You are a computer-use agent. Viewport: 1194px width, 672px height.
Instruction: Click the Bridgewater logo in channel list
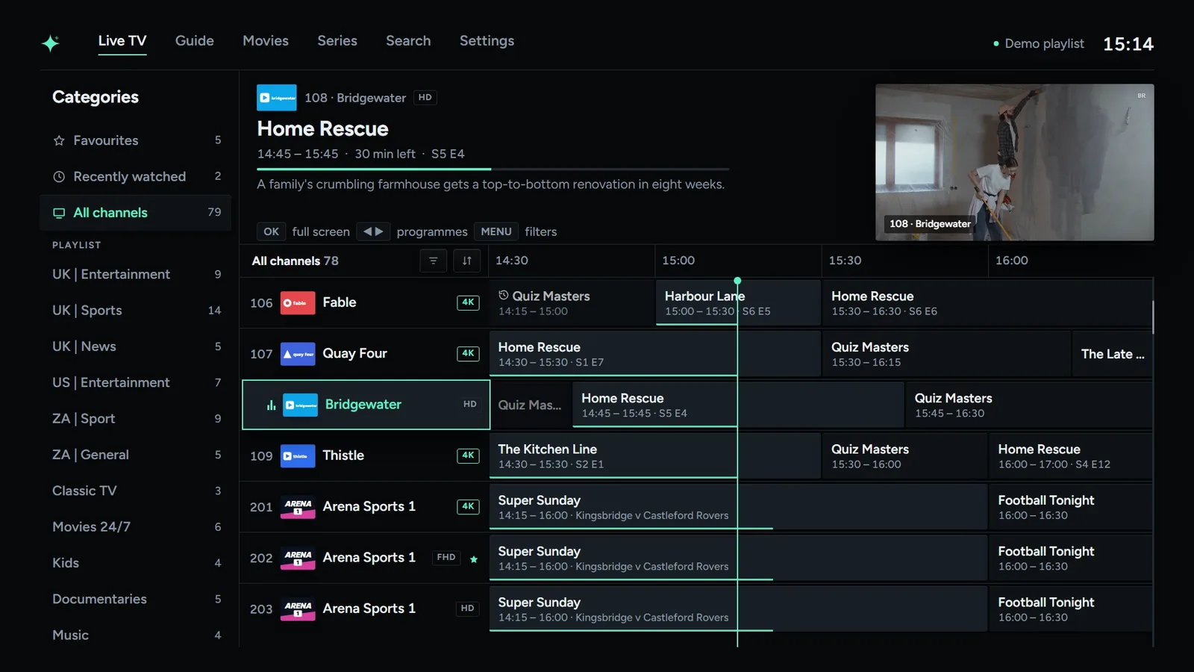(x=300, y=405)
